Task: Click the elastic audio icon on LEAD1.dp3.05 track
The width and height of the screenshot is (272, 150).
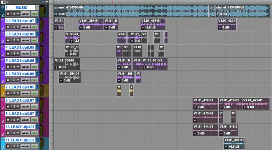Action: pyautogui.click(x=3, y=95)
